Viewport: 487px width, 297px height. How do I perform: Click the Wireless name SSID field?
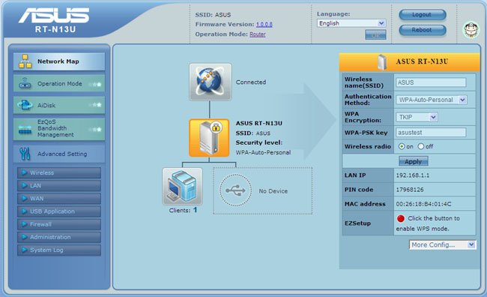tap(431, 82)
